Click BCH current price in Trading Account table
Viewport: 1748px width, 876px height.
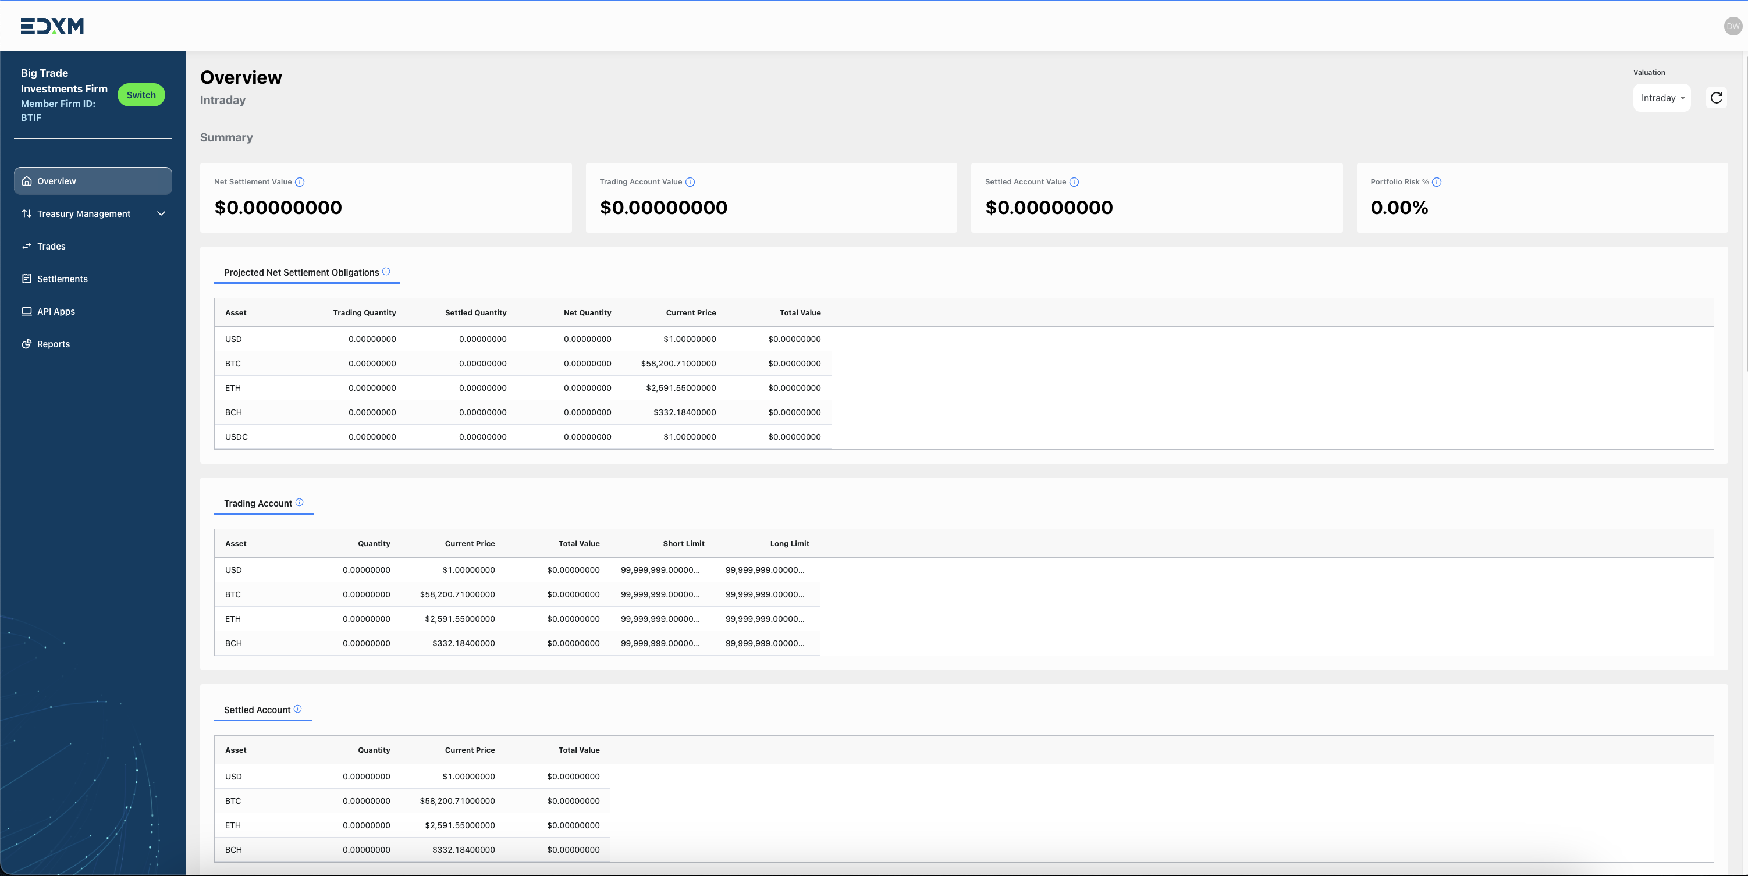[x=463, y=643]
